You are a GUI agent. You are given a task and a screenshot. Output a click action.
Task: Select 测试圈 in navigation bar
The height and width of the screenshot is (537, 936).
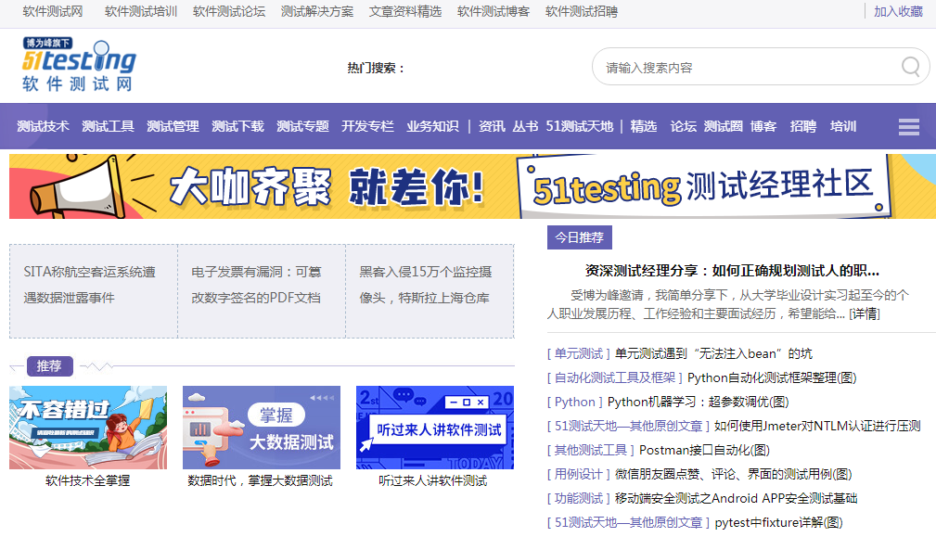[724, 126]
